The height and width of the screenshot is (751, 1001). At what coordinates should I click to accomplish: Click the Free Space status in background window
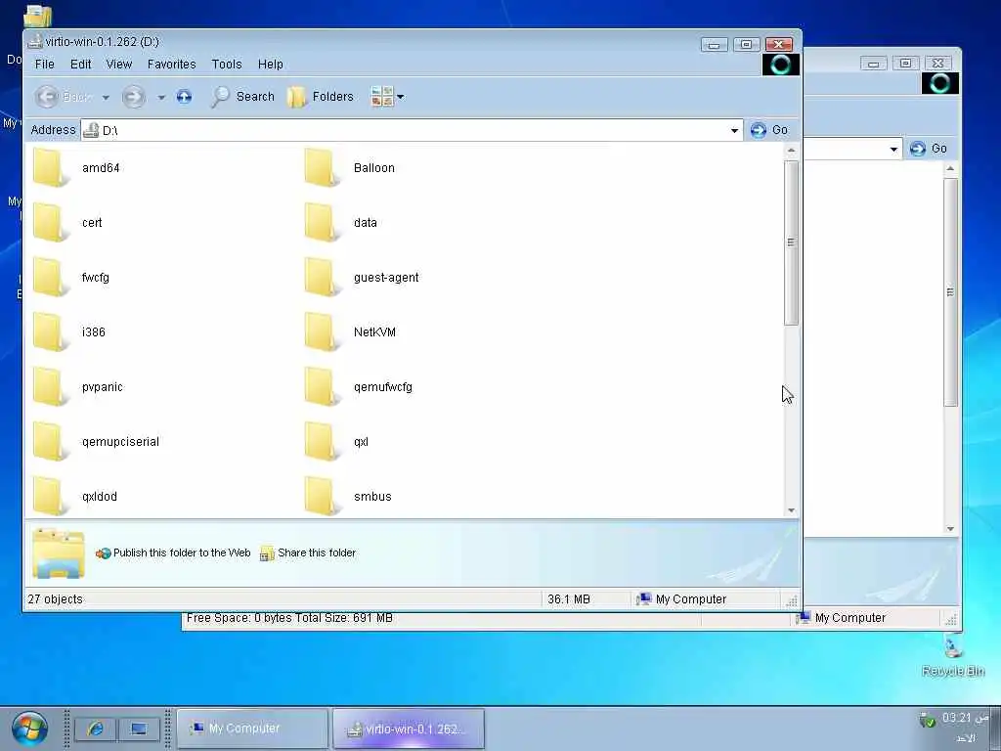pos(289,618)
